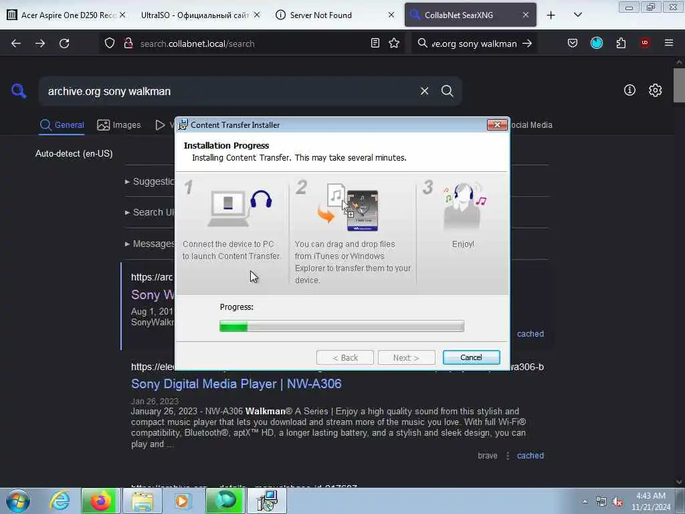The height and width of the screenshot is (514, 685).
Task: Focus the SearXNG search query field
Action: (x=229, y=91)
